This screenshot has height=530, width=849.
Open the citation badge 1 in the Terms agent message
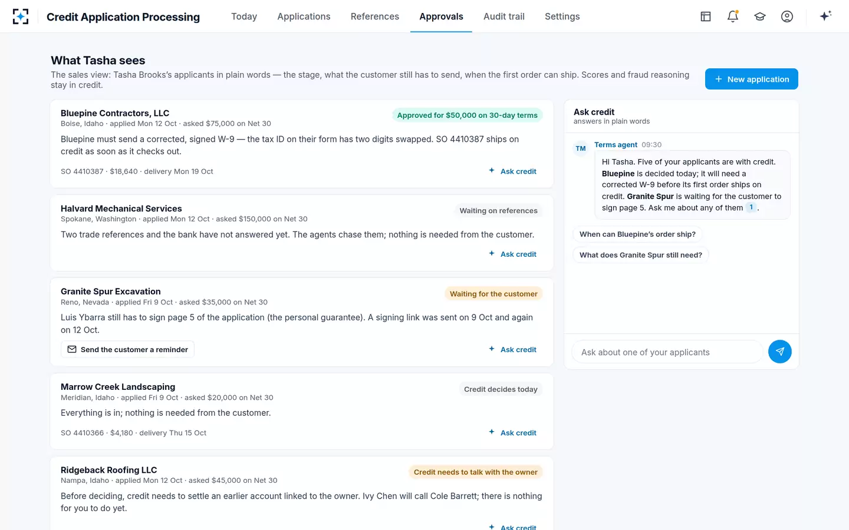(x=751, y=207)
